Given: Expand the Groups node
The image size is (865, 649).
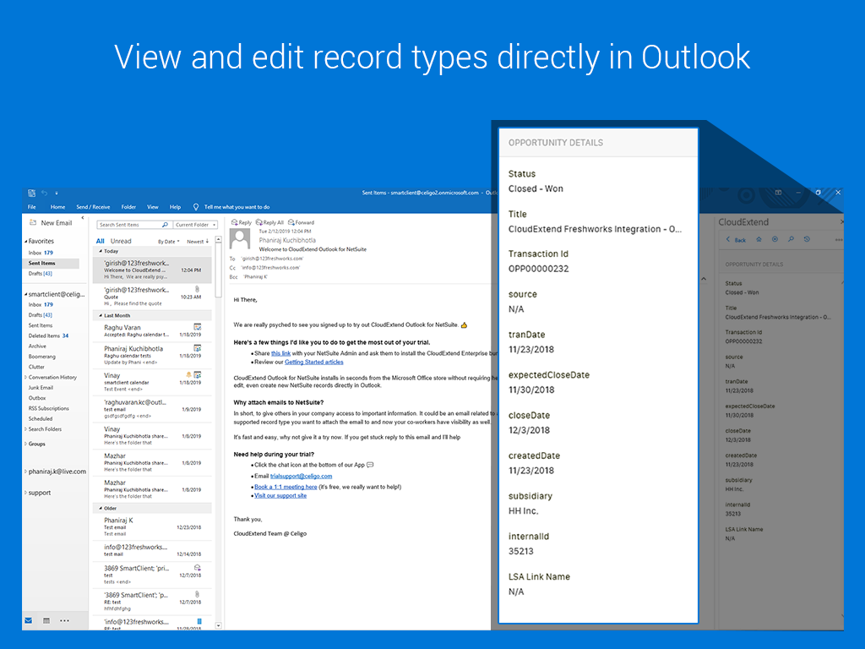Looking at the screenshot, I should pyautogui.click(x=25, y=444).
